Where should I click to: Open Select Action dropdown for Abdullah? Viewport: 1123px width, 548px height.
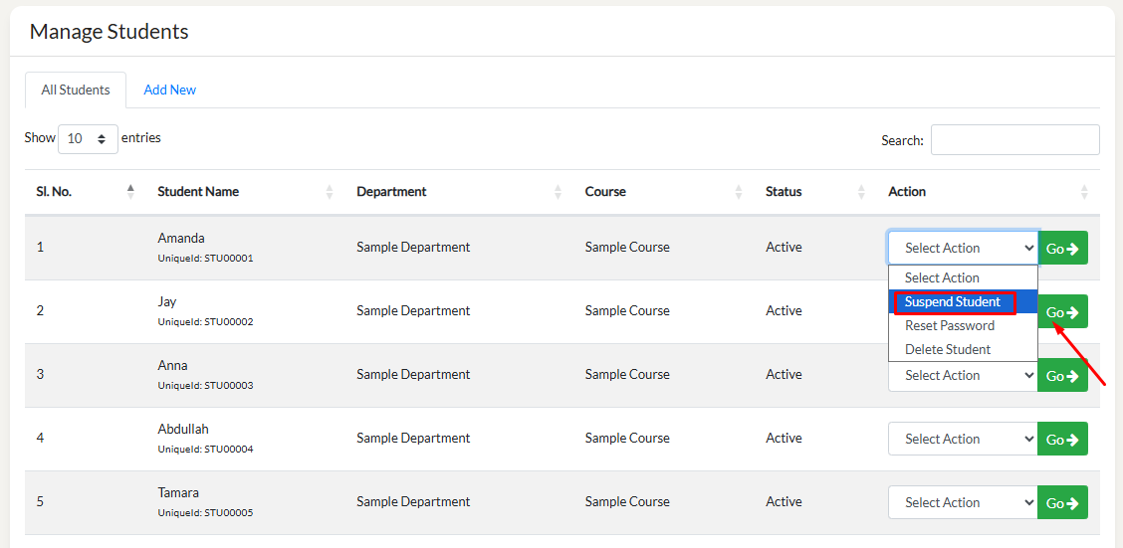tap(962, 439)
